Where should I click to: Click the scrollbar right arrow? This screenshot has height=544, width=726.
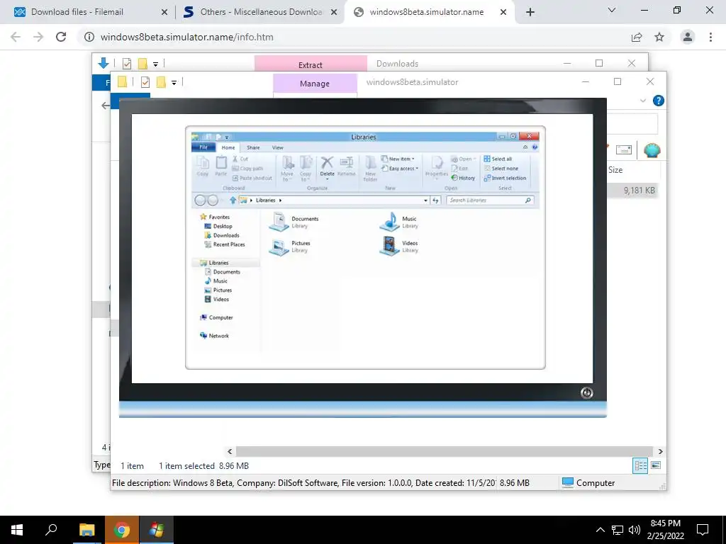(x=660, y=451)
